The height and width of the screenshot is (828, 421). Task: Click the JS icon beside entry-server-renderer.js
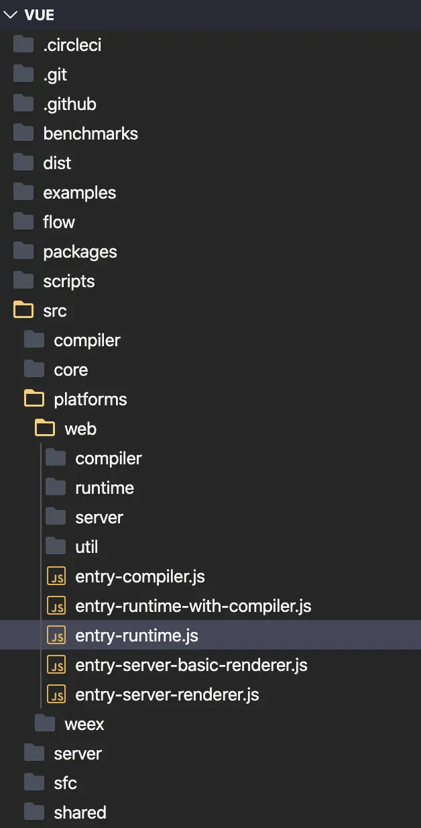point(56,695)
